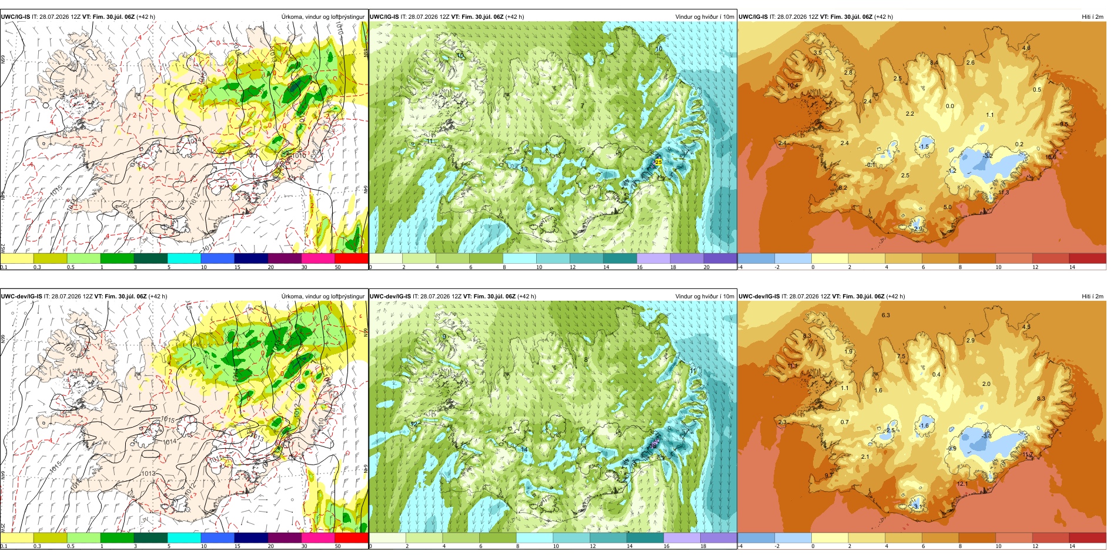
Task: Open the UWC-dev/IG-IS precipitation and pressure map
Action: click(184, 417)
